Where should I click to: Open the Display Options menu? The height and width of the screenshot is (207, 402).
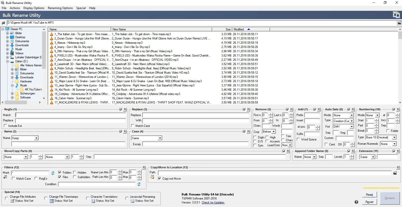34,8
